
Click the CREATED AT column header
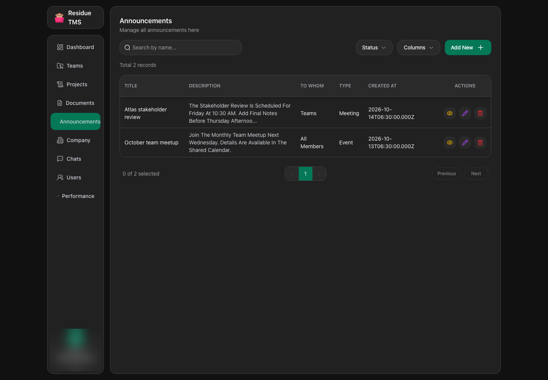pyautogui.click(x=382, y=86)
